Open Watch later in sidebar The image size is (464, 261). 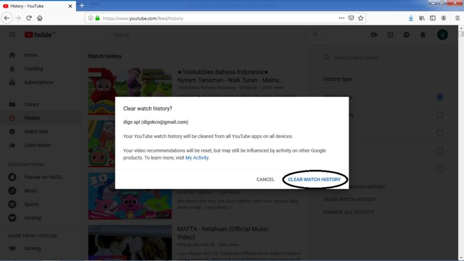point(41,132)
